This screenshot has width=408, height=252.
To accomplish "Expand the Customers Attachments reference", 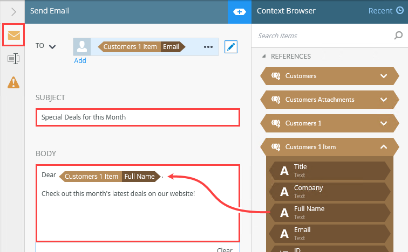I will 384,100.
